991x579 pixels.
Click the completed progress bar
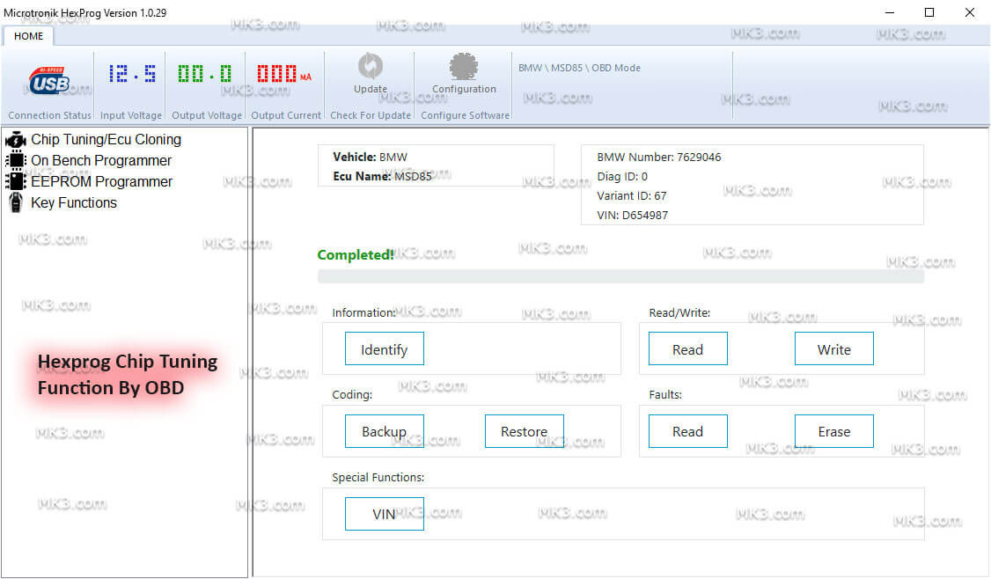click(x=620, y=275)
